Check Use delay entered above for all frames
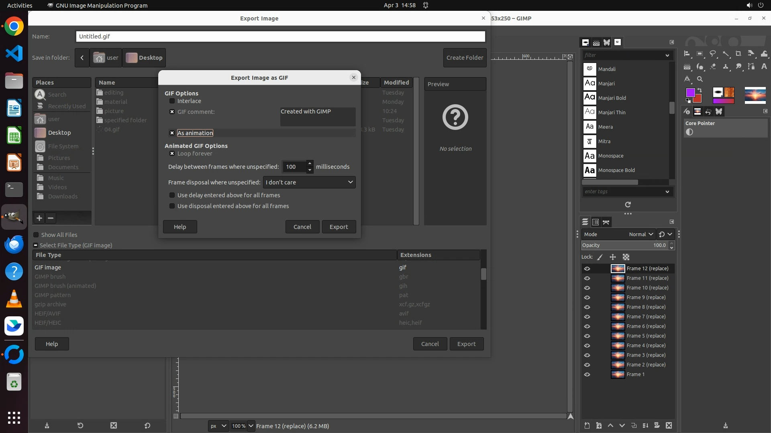 click(x=172, y=195)
